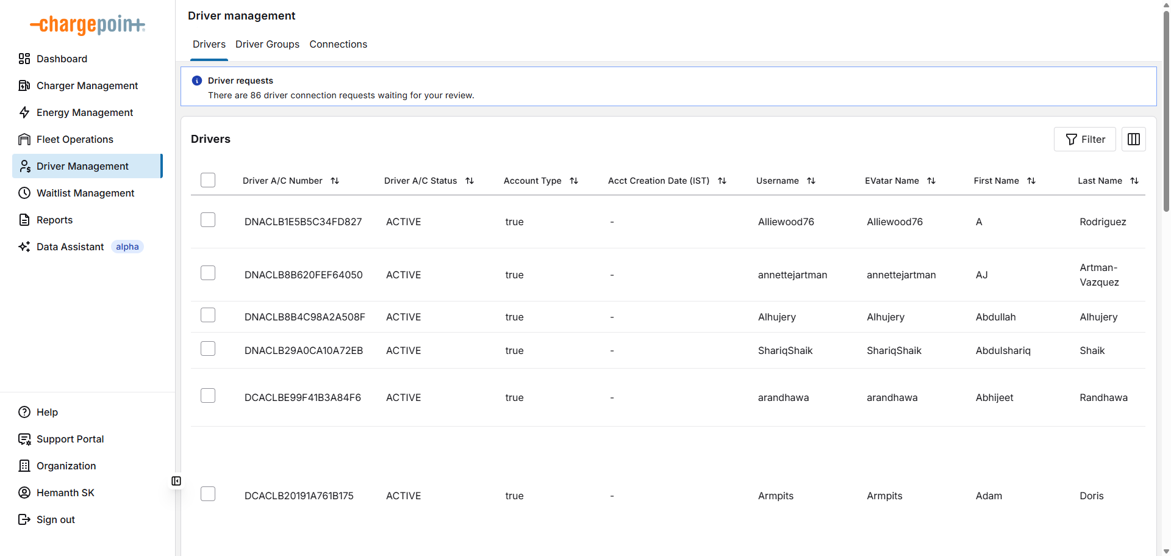Sort by Driver A/C Number
1171x556 pixels.
point(335,181)
